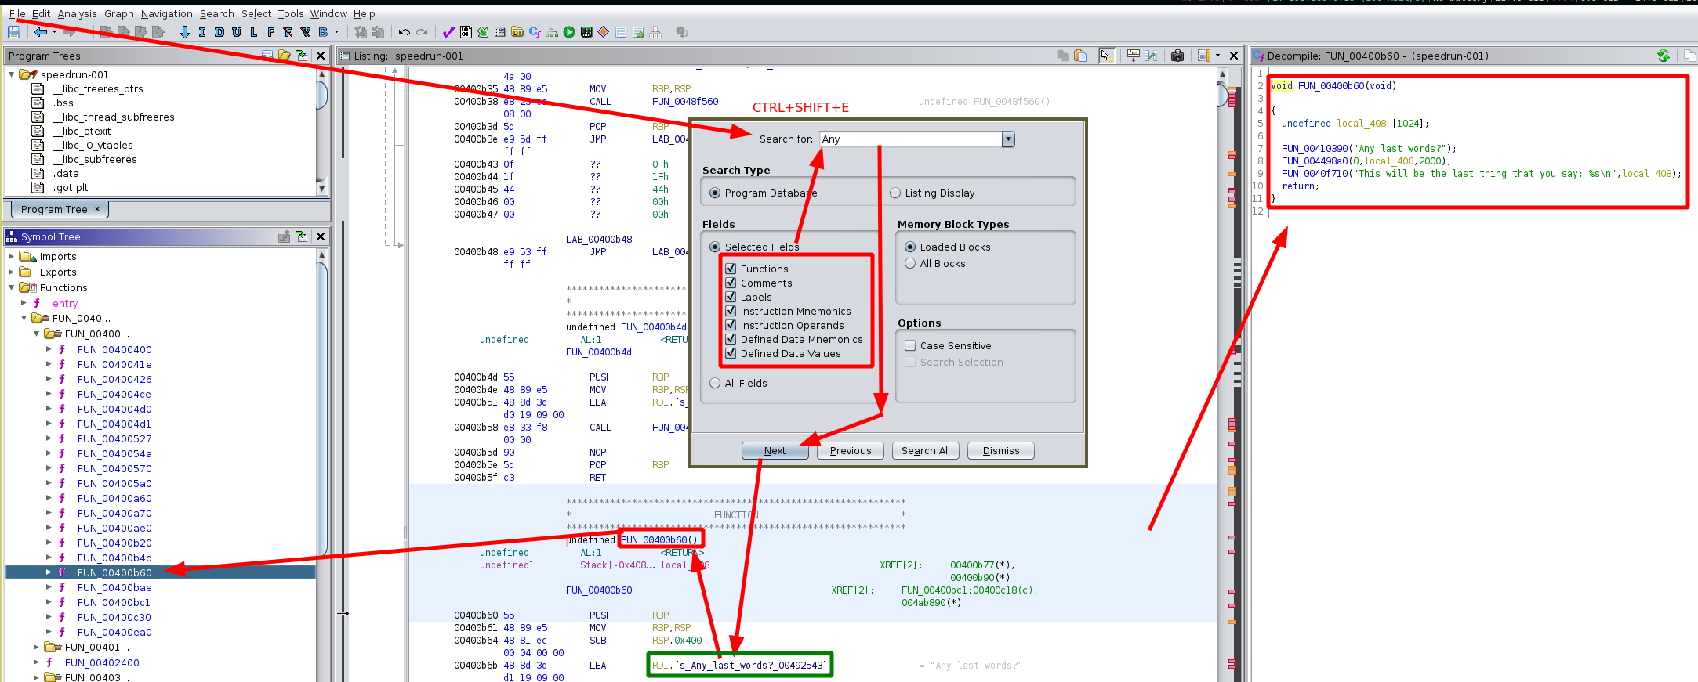
Task: Uncheck the Instruction Mnemonics checkbox
Action: 731,311
